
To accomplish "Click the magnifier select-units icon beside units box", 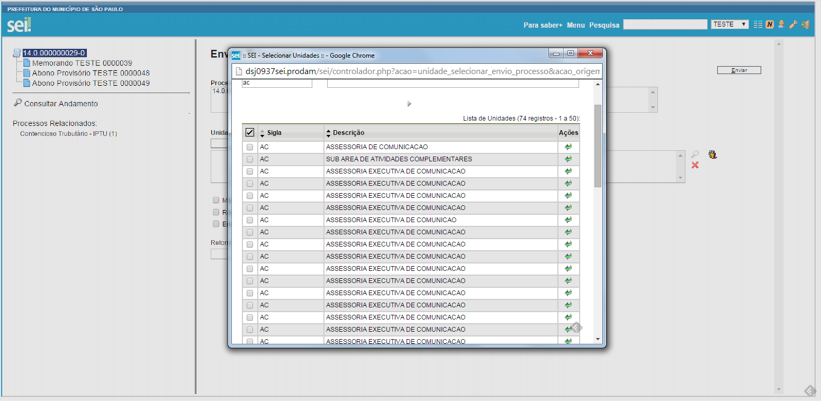I will [695, 154].
